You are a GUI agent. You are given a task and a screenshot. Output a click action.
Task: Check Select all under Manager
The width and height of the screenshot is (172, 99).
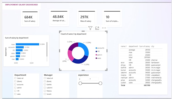(x=45, y=78)
